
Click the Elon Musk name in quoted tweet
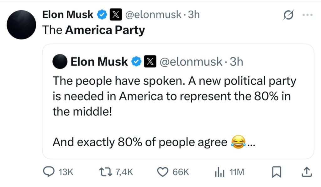99,62
